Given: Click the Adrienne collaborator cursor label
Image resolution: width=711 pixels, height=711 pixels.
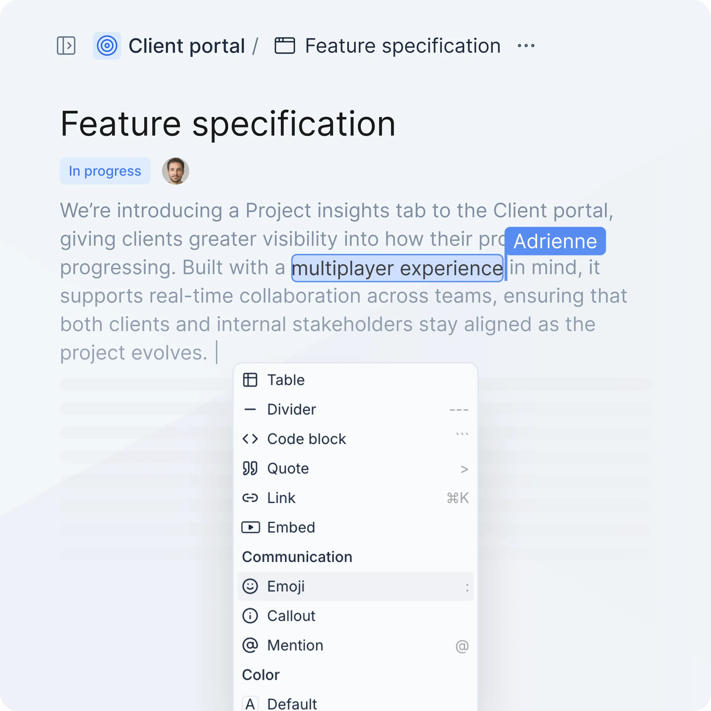Looking at the screenshot, I should pos(555,241).
